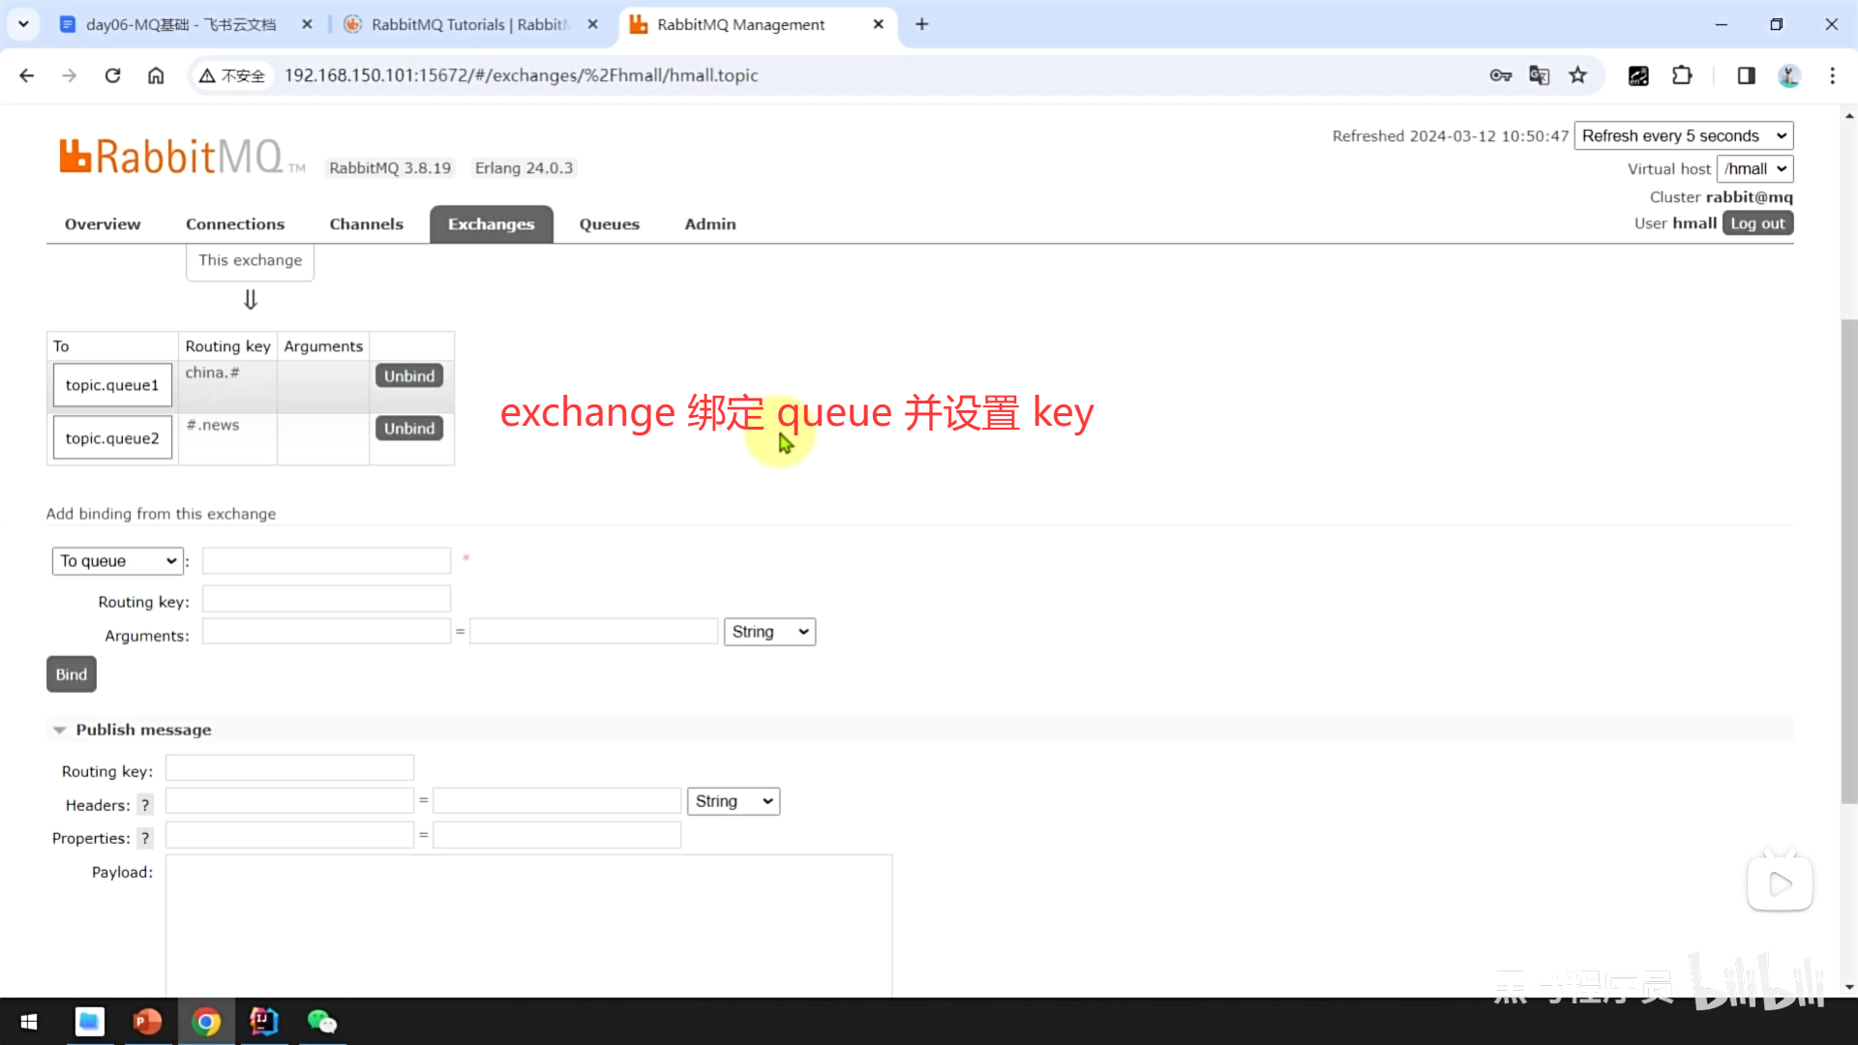This screenshot has width=1858, height=1045.
Task: Click the browser home icon
Action: pyautogui.click(x=156, y=75)
